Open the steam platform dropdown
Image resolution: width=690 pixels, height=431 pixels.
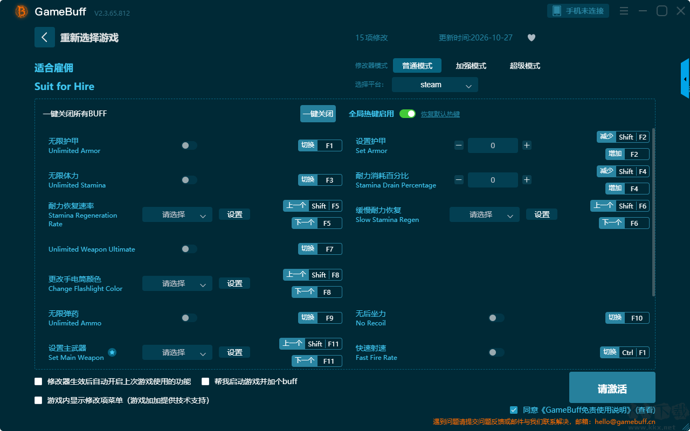(x=435, y=85)
